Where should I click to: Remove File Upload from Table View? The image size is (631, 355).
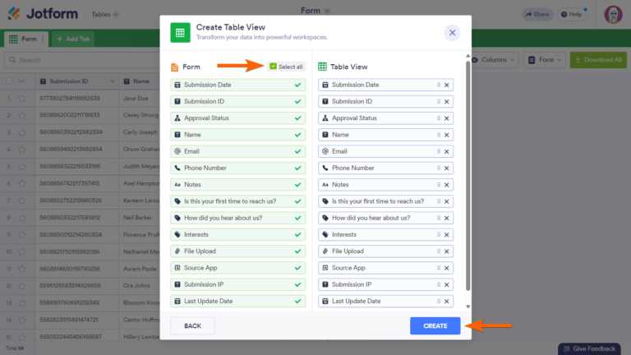pyautogui.click(x=447, y=251)
